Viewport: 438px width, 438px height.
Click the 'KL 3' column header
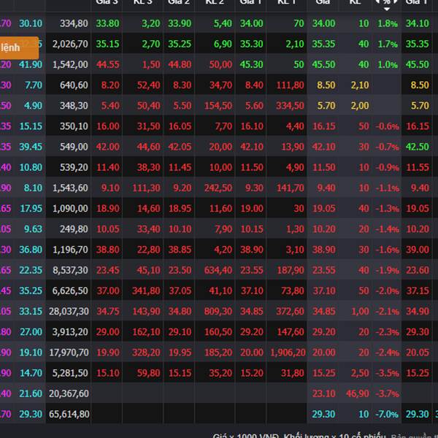pyautogui.click(x=142, y=2)
